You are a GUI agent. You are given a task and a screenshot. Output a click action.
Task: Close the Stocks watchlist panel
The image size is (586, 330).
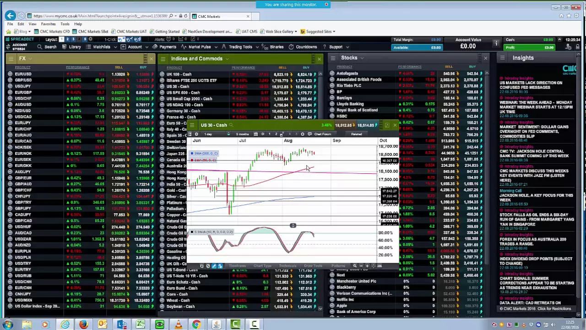click(485, 58)
